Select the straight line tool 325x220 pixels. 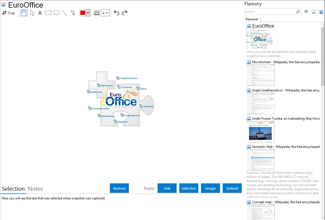click(65, 13)
